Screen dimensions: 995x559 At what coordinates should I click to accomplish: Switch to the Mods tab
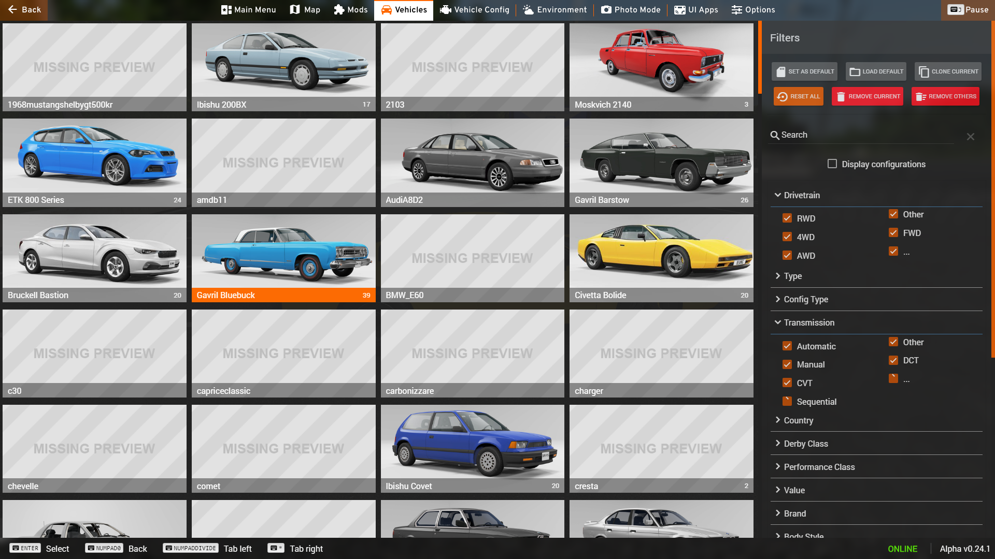tap(351, 10)
